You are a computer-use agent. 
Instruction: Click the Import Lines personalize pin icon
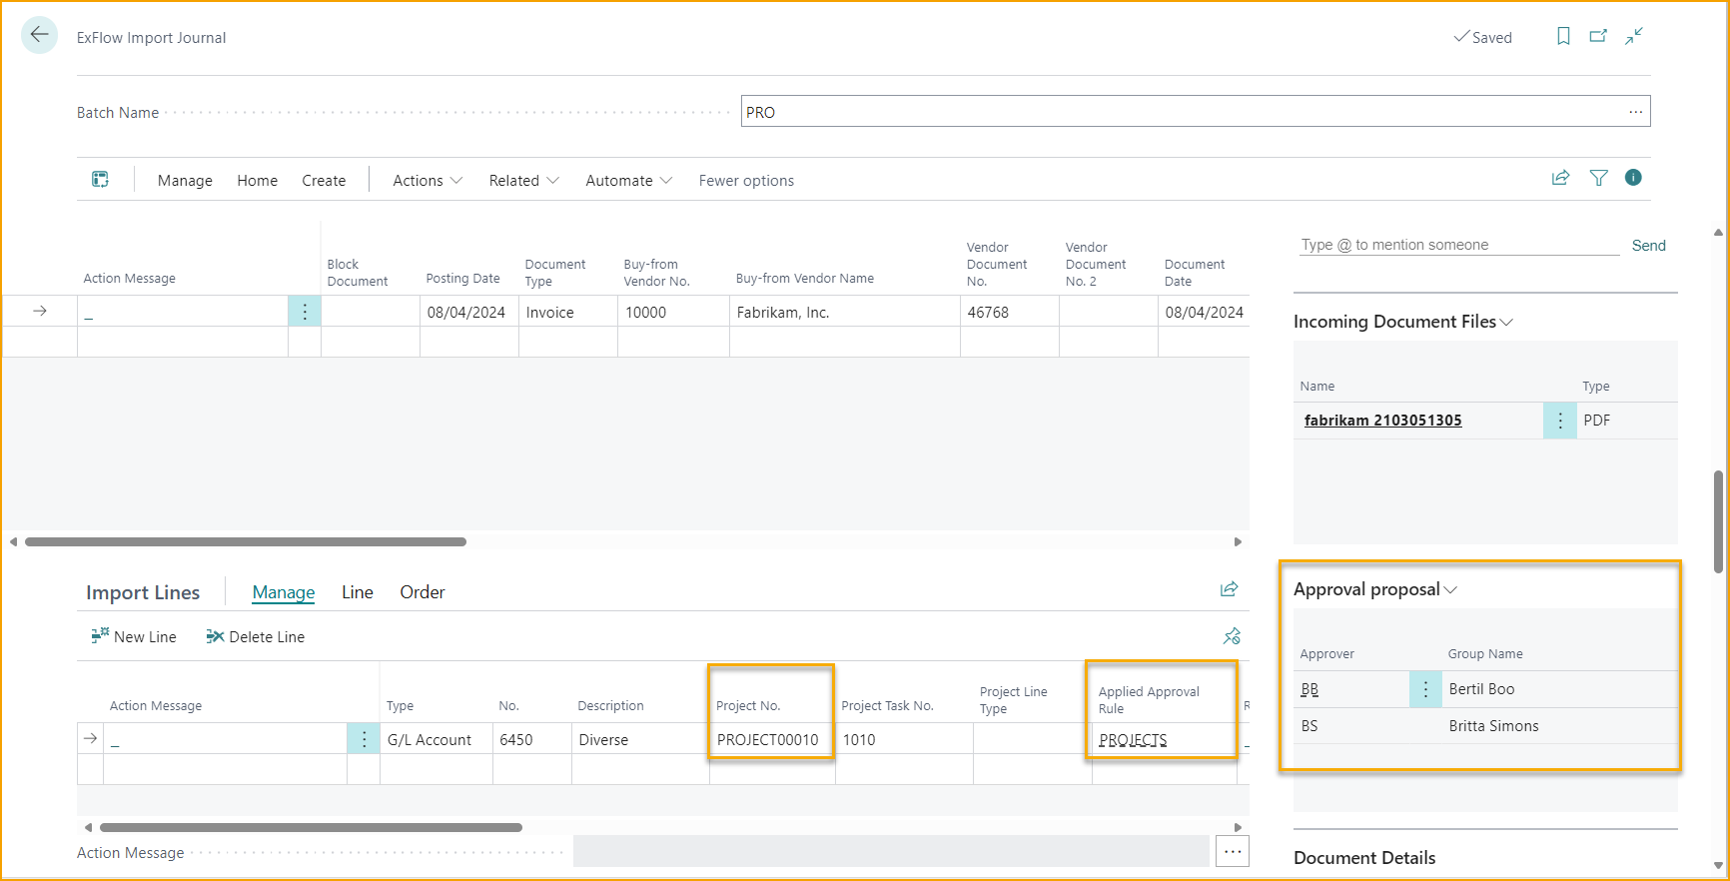pyautogui.click(x=1232, y=636)
